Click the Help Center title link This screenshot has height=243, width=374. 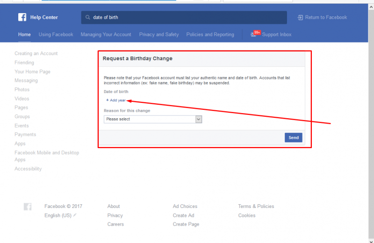coord(44,17)
